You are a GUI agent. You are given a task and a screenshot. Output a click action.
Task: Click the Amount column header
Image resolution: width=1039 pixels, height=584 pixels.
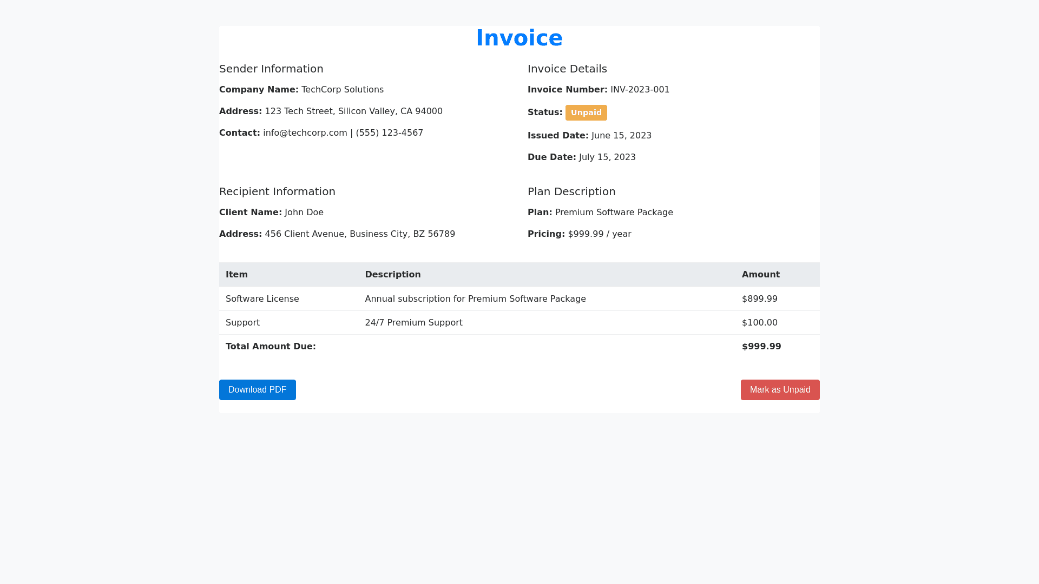(760, 275)
